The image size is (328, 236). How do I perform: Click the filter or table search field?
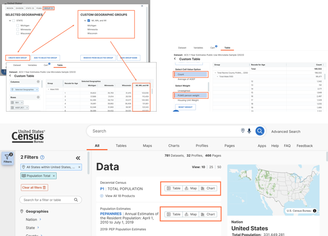[48, 200]
